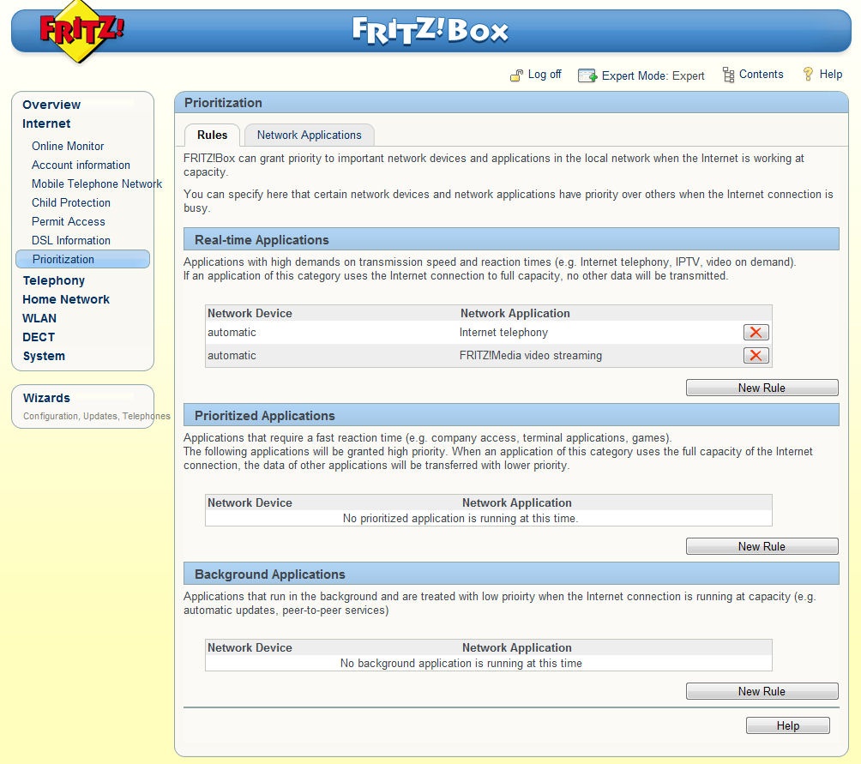This screenshot has height=764, width=861.
Task: Log off from the FRITZ!Box
Action: click(x=545, y=74)
